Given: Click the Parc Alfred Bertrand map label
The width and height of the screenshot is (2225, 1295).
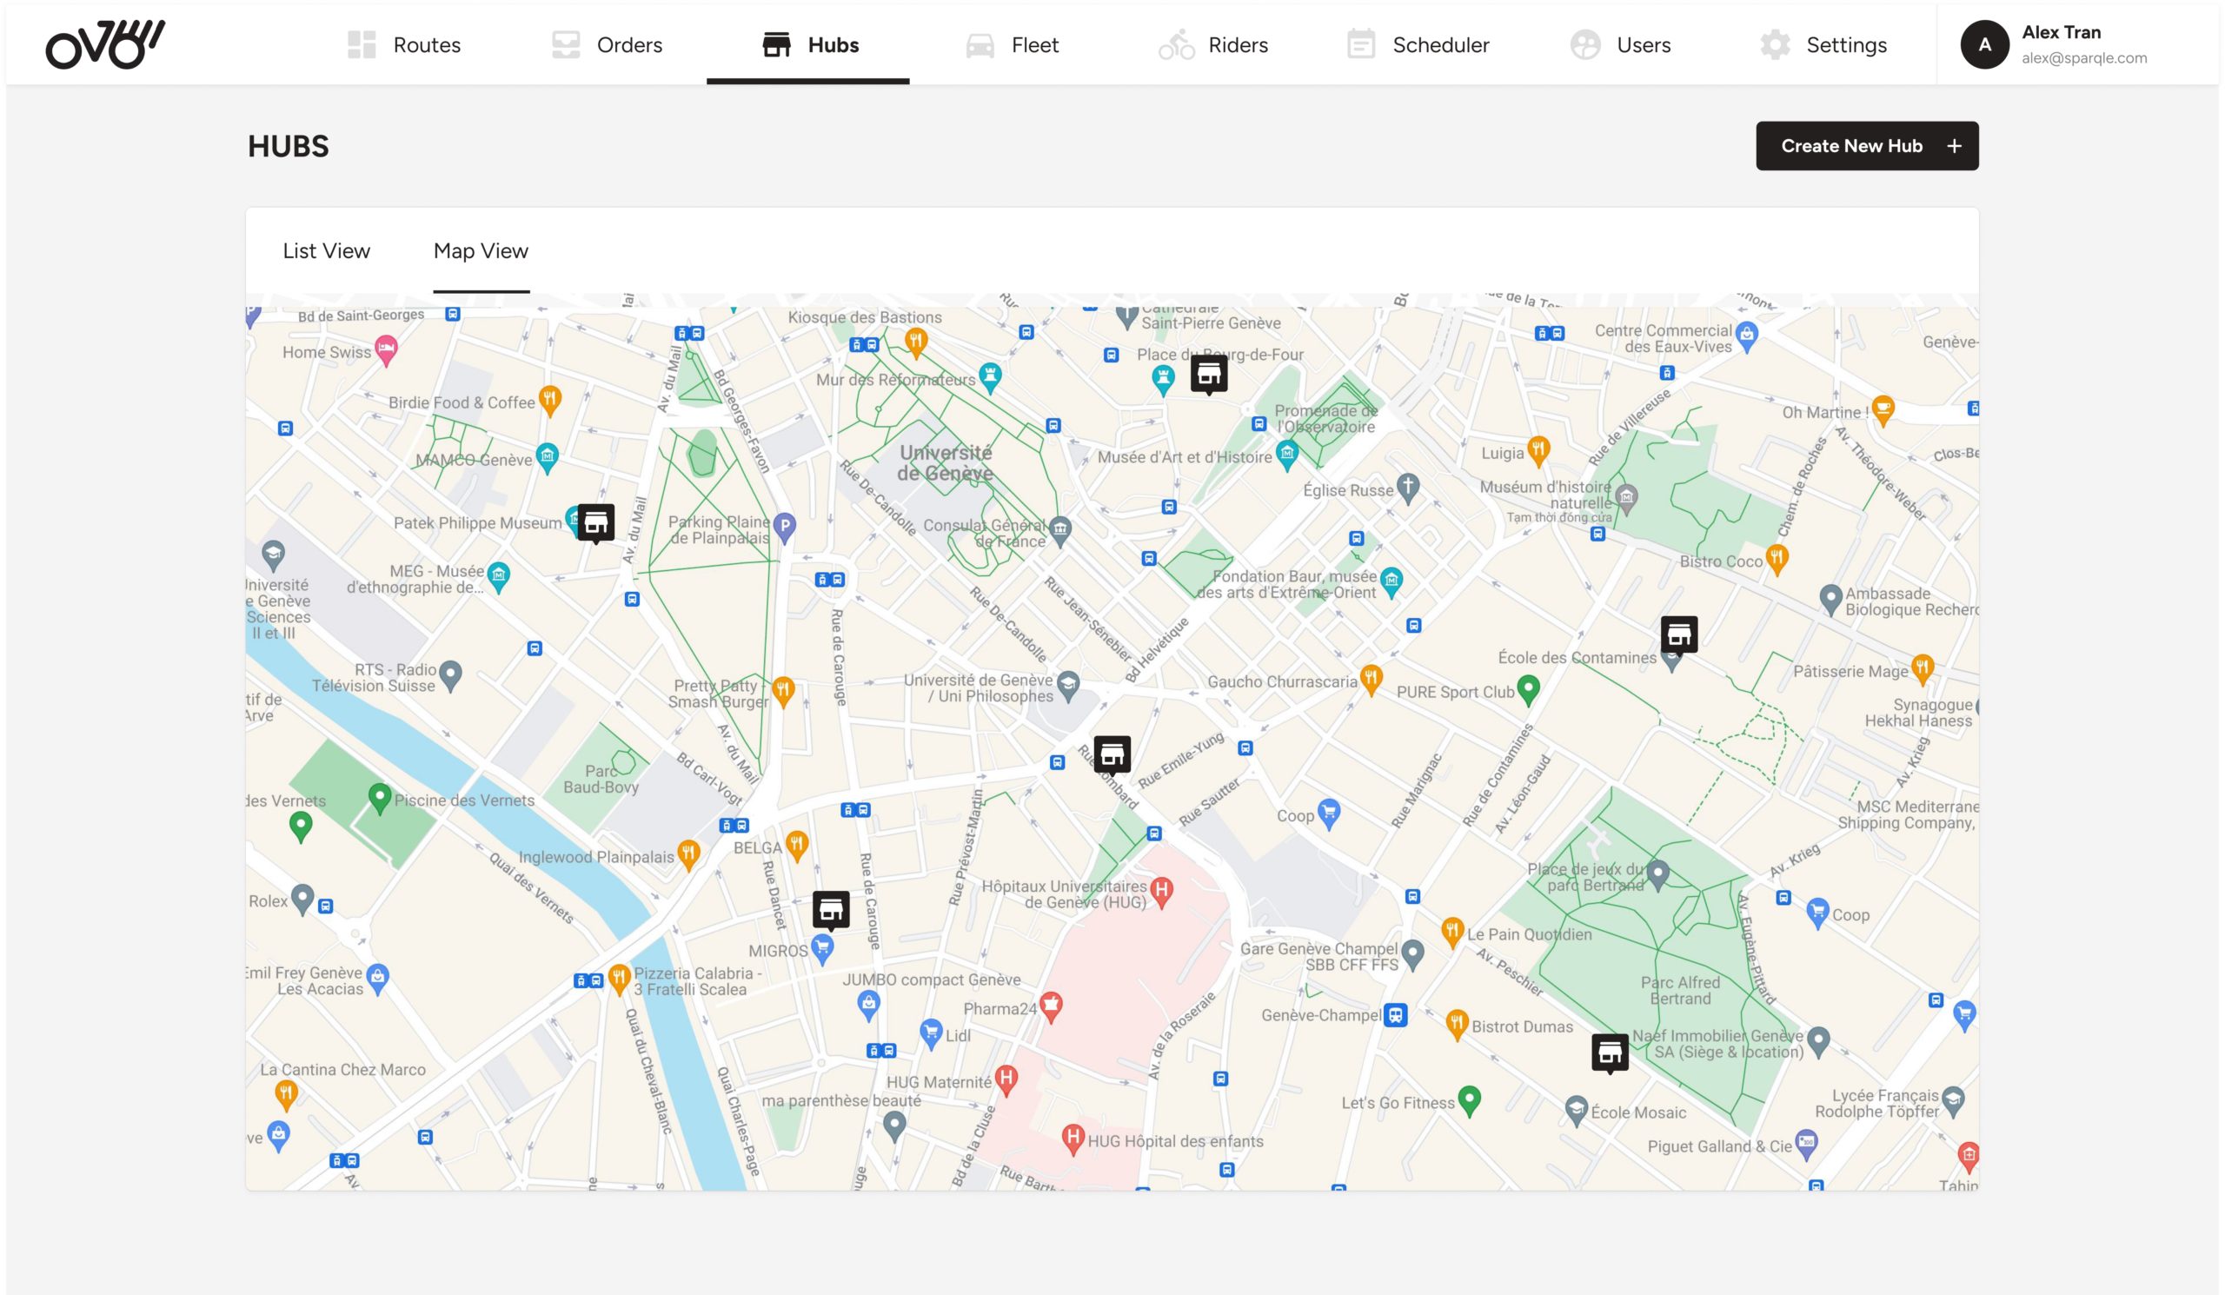Looking at the screenshot, I should point(1680,990).
